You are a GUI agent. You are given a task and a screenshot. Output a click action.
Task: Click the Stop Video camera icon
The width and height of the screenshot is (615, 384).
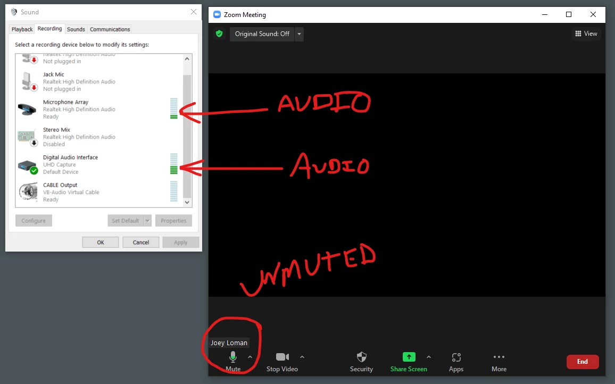click(x=282, y=356)
